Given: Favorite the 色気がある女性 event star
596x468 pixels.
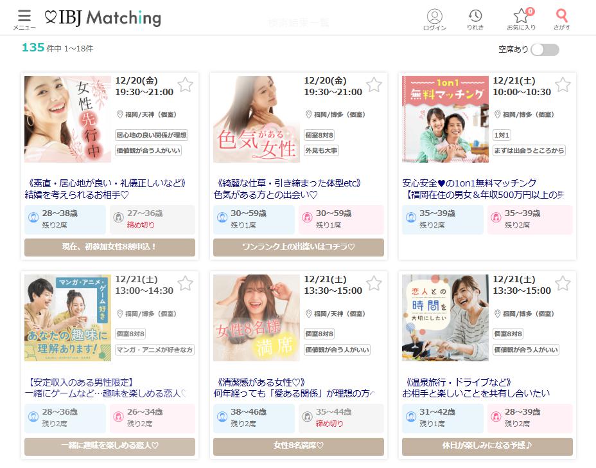Looking at the screenshot, I should pyautogui.click(x=374, y=85).
